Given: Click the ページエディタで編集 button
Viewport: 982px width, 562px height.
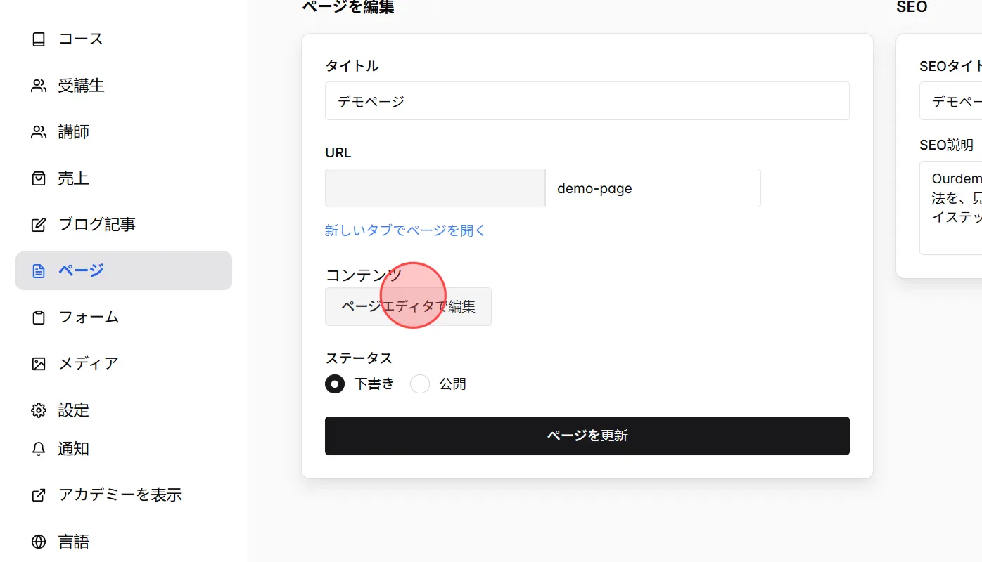Looking at the screenshot, I should tap(408, 306).
